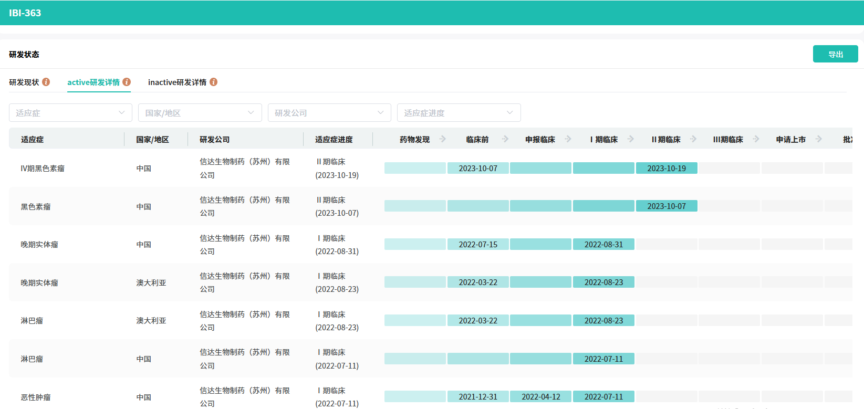Click arrow icon after III期临床 column
The height and width of the screenshot is (409, 864).
pos(756,139)
